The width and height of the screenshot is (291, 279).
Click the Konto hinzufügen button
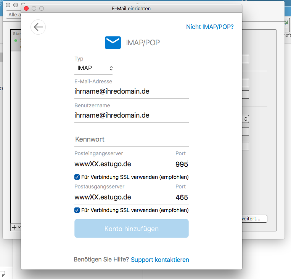point(132,229)
